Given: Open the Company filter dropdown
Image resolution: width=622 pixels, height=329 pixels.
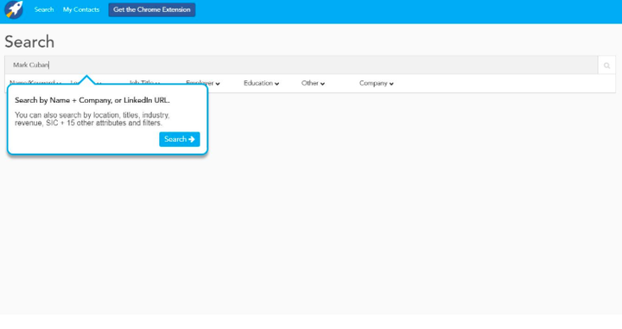Looking at the screenshot, I should click(377, 83).
